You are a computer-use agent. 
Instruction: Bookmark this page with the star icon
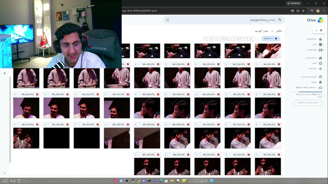(303, 11)
